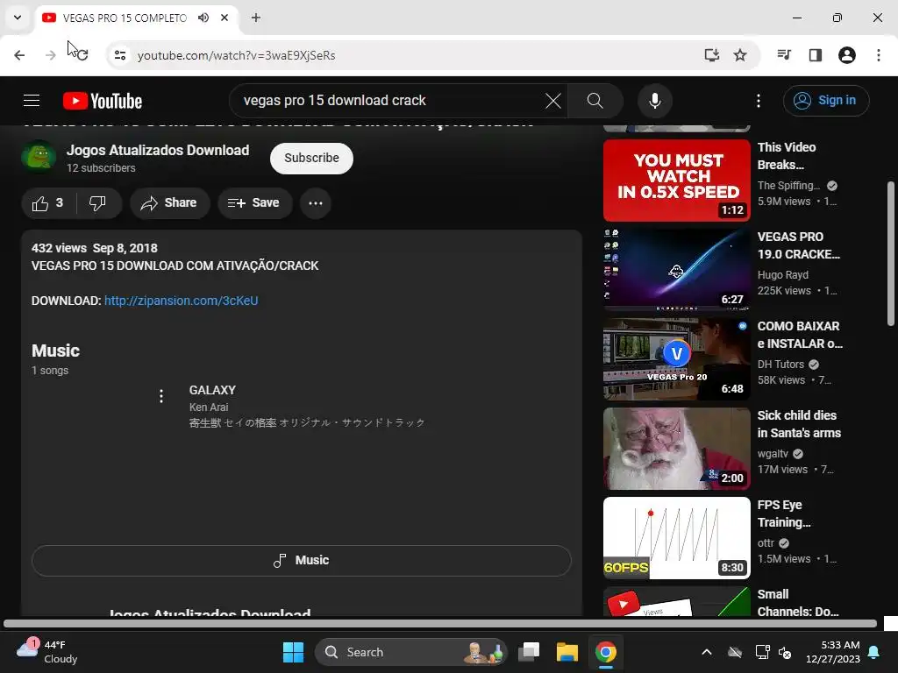The width and height of the screenshot is (898, 673).
Task: Open Chrome profile avatar
Action: 847,55
